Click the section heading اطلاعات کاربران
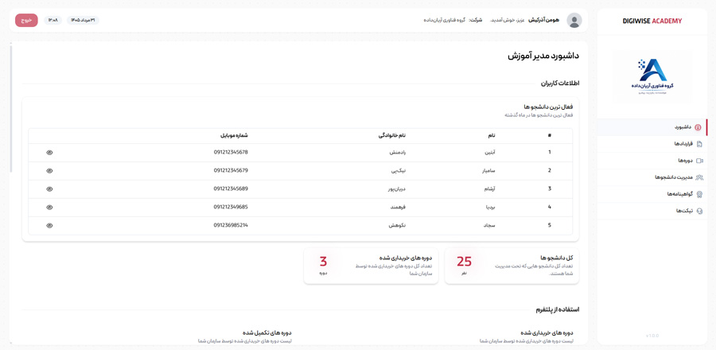Screen dimensions: 716x350 [x=560, y=84]
